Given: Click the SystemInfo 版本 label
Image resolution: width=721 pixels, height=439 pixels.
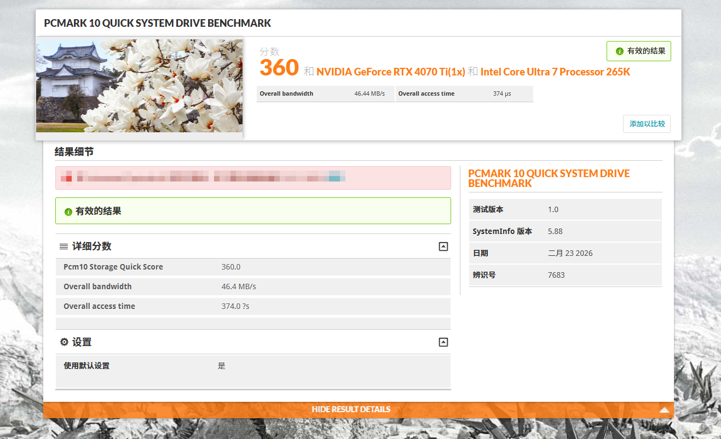Looking at the screenshot, I should [x=502, y=231].
